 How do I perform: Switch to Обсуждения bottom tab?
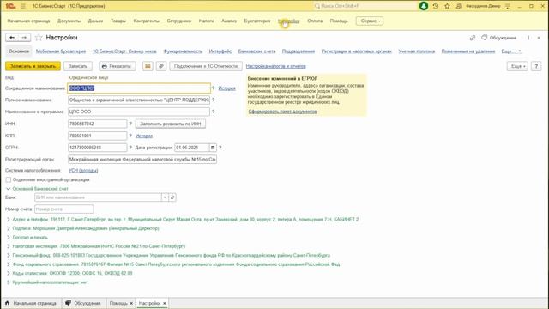pyautogui.click(x=83, y=303)
